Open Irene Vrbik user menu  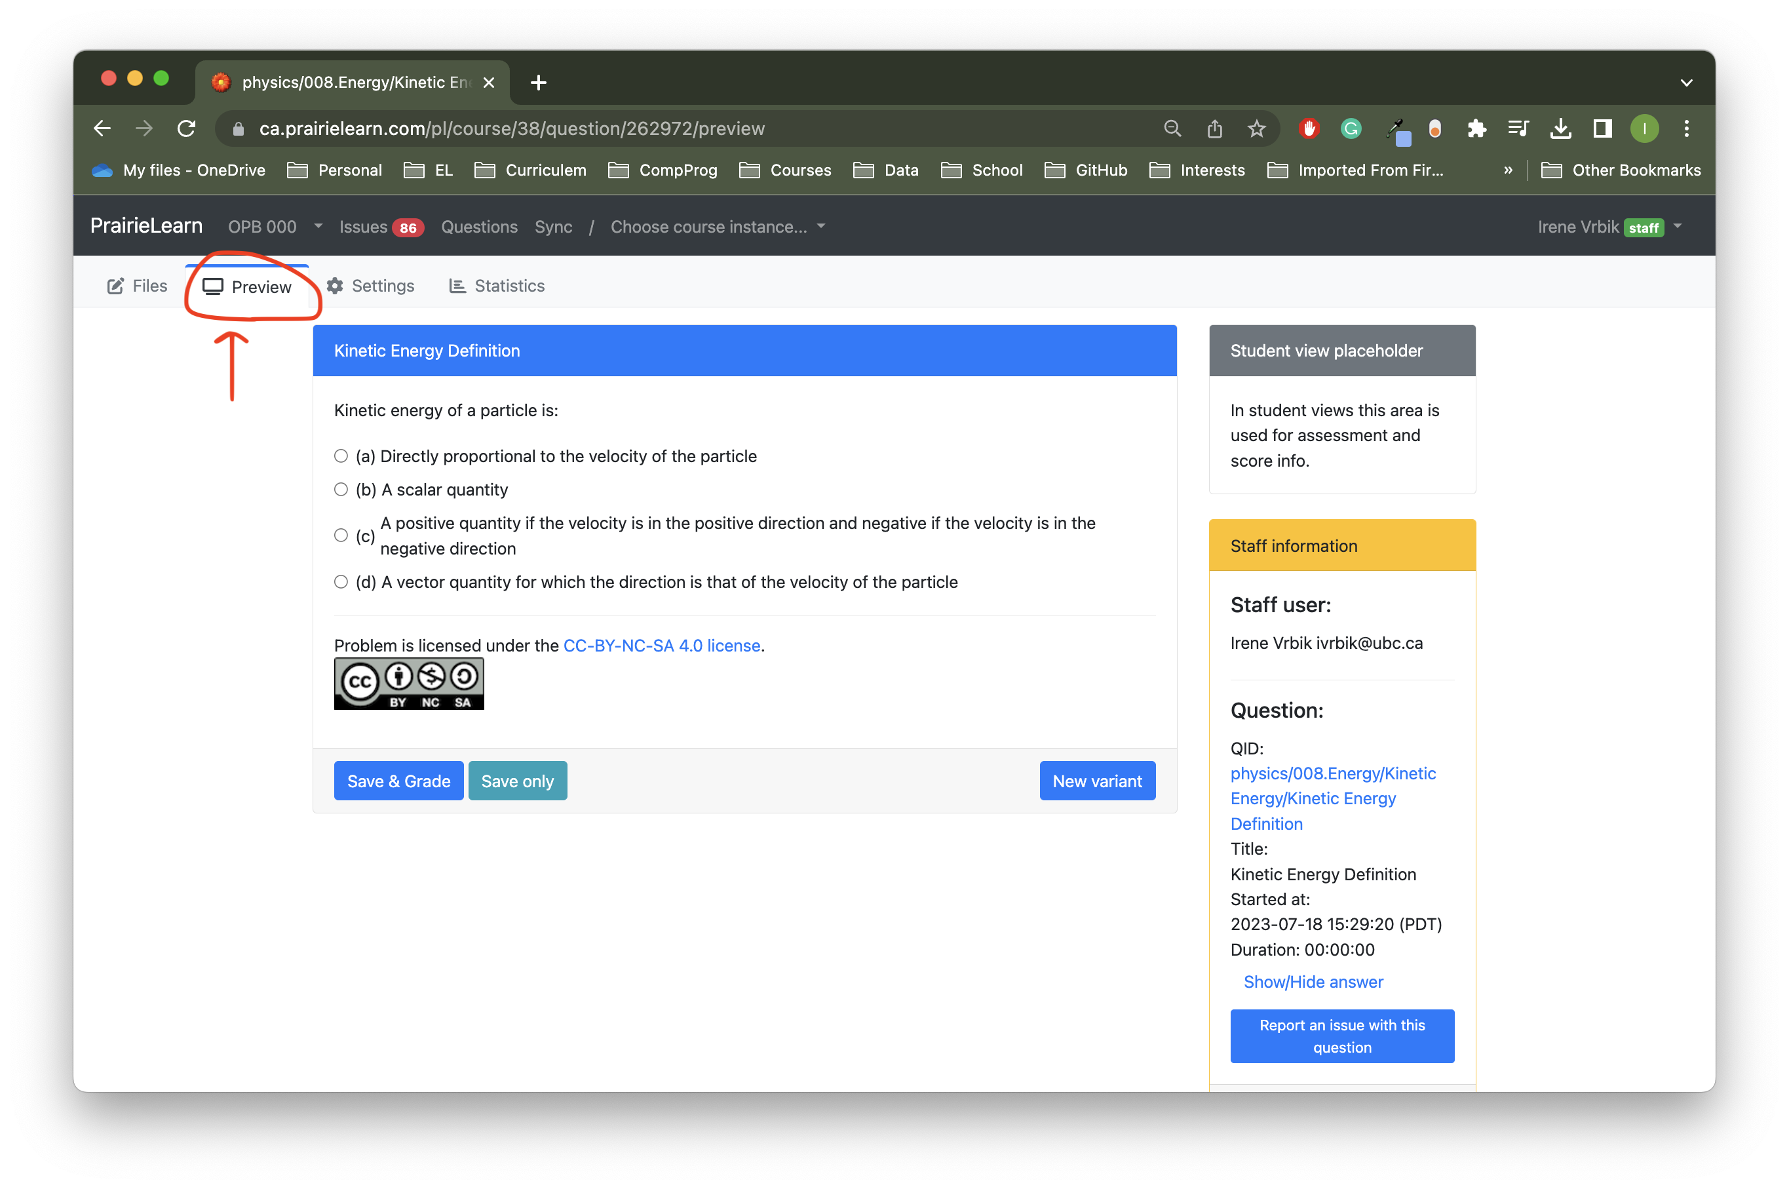pyautogui.click(x=1609, y=227)
